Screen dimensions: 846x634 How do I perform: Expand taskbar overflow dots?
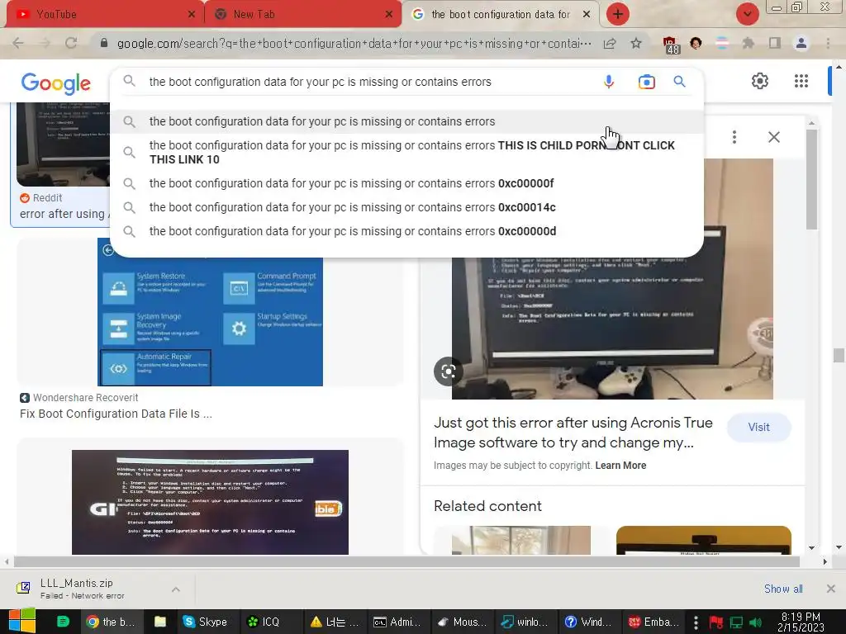(696, 622)
